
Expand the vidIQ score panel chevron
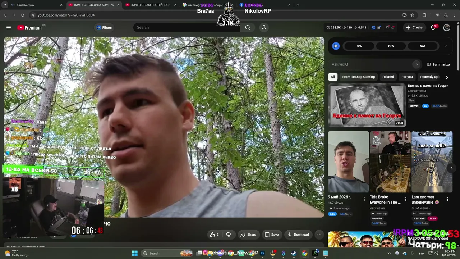click(x=446, y=46)
